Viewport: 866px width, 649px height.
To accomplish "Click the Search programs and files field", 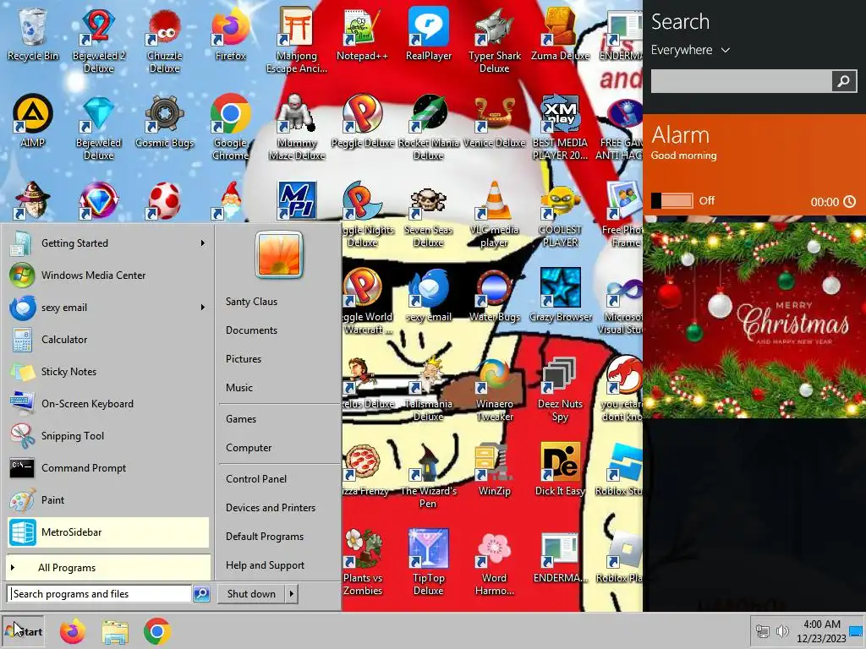I will (100, 594).
